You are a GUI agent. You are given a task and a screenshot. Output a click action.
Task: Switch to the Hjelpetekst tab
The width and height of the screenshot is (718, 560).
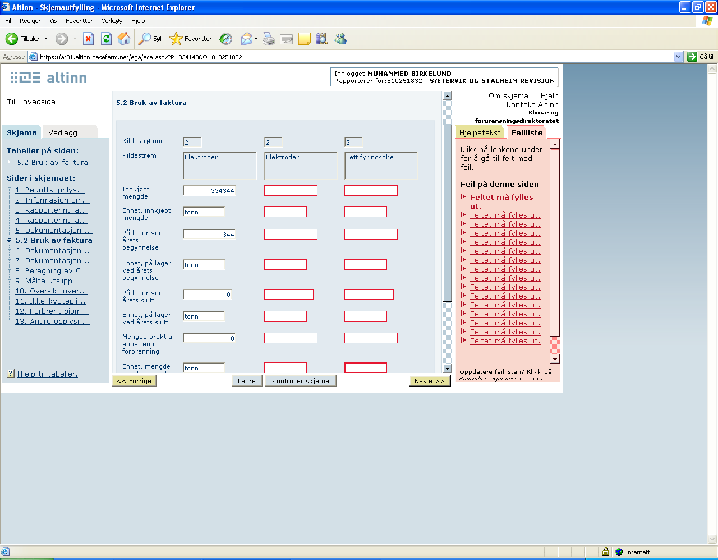click(x=480, y=132)
